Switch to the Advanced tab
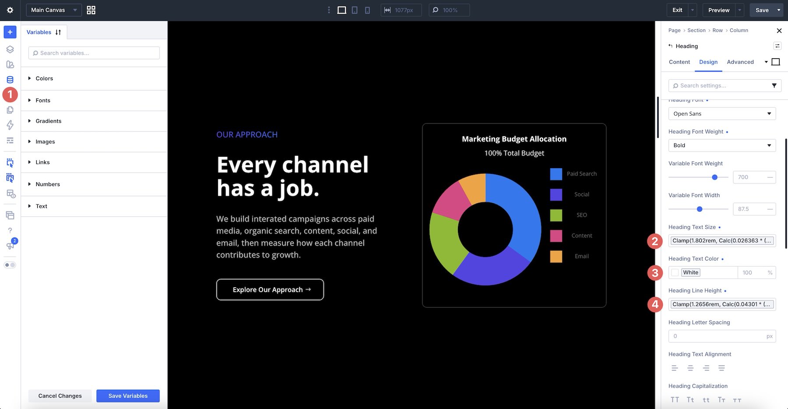This screenshot has width=788, height=409. (740, 62)
